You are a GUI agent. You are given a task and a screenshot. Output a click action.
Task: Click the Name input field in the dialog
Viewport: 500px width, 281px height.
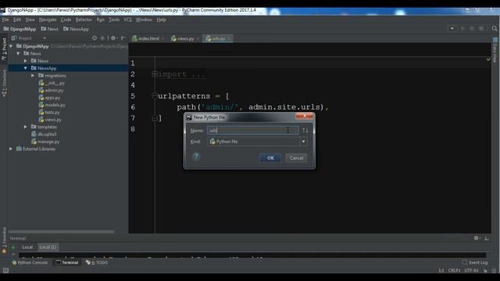(253, 130)
